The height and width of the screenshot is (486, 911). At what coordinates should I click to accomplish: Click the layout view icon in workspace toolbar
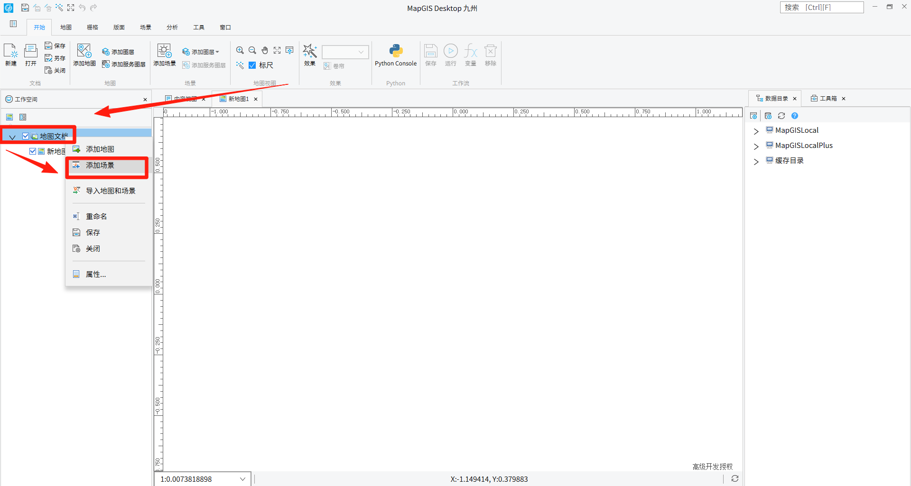click(x=23, y=117)
